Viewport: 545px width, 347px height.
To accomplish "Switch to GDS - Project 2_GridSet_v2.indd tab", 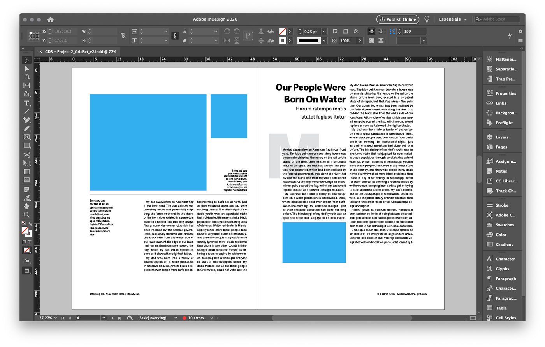I will pos(81,51).
